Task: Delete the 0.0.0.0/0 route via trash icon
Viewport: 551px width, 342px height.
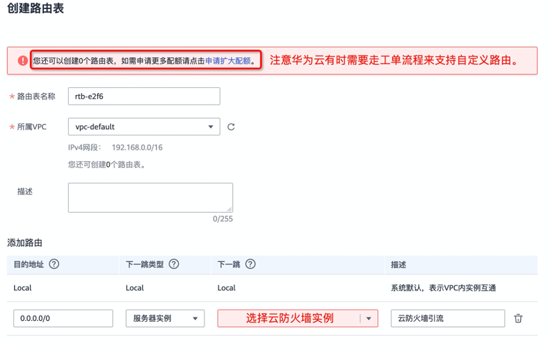Action: pos(519,318)
